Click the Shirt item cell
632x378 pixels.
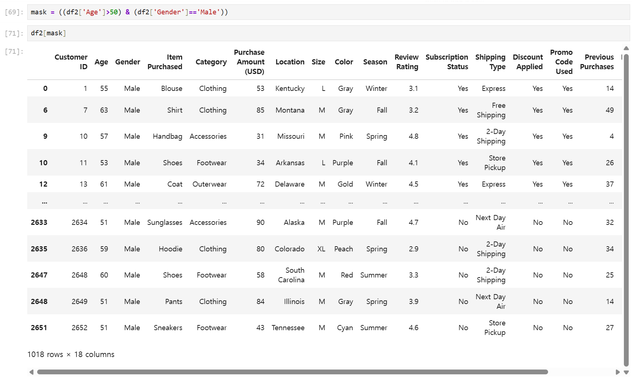175,110
